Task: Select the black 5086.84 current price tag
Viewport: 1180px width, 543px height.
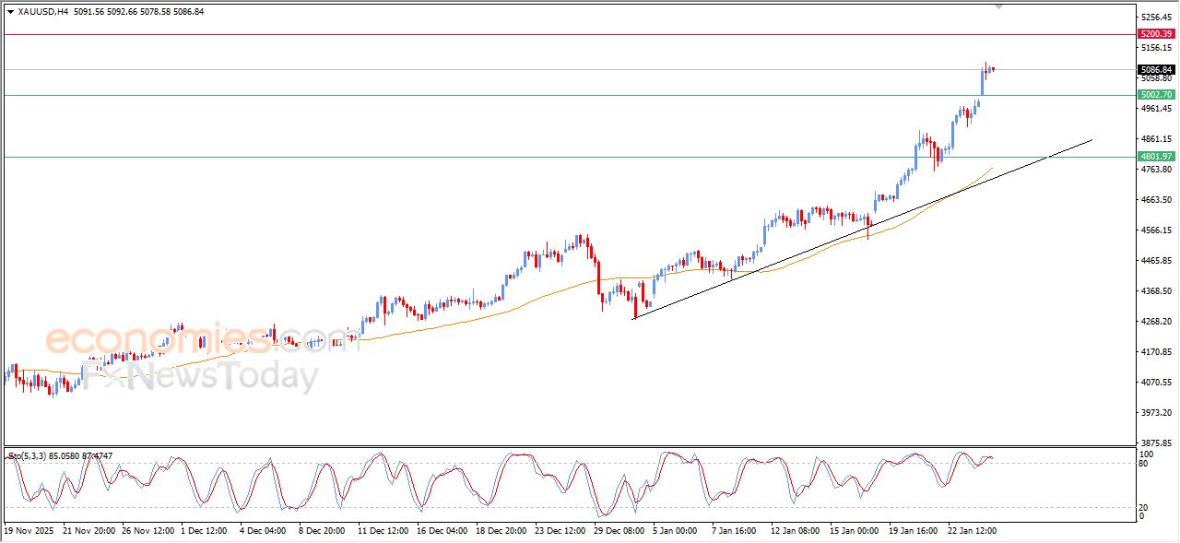Action: 1156,69
